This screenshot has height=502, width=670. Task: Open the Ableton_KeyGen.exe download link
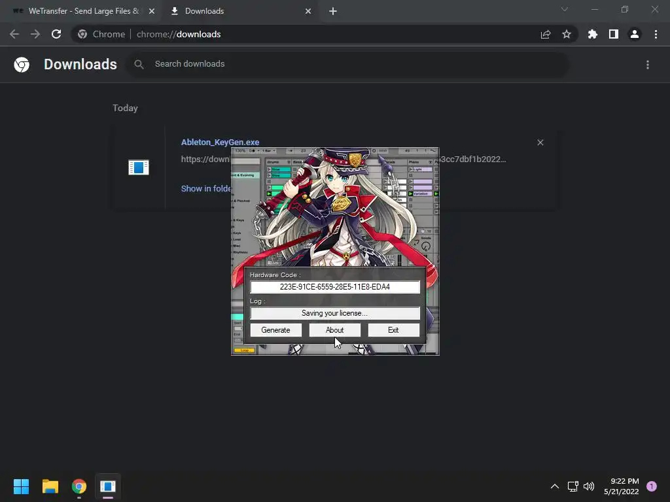click(x=220, y=142)
